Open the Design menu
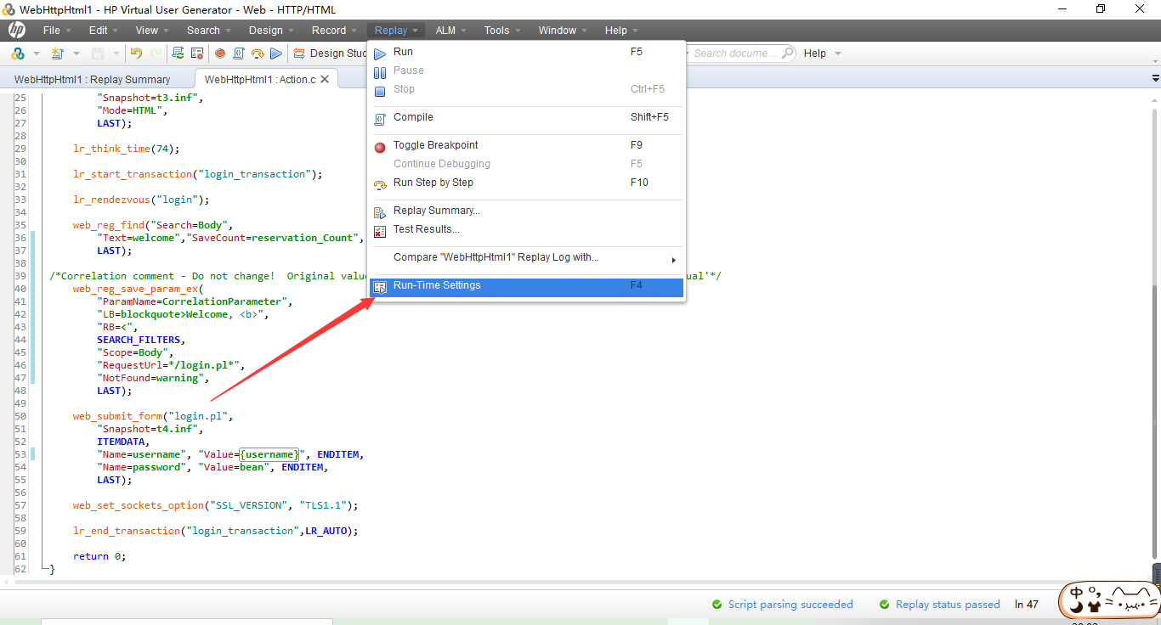 pyautogui.click(x=271, y=31)
